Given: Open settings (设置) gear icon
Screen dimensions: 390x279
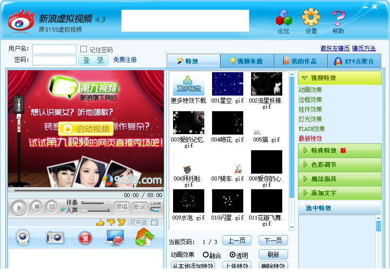Looking at the screenshot, I should pyautogui.click(x=311, y=17).
